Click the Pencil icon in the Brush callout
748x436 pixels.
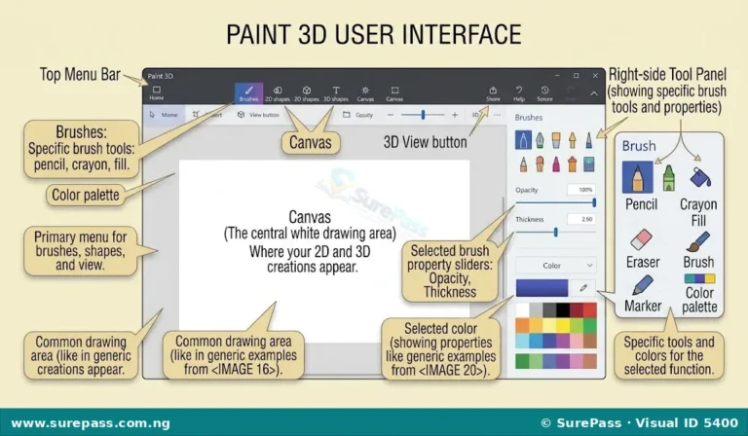637,177
